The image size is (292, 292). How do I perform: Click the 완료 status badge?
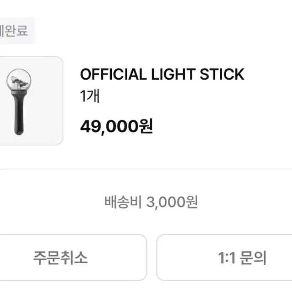[15, 31]
